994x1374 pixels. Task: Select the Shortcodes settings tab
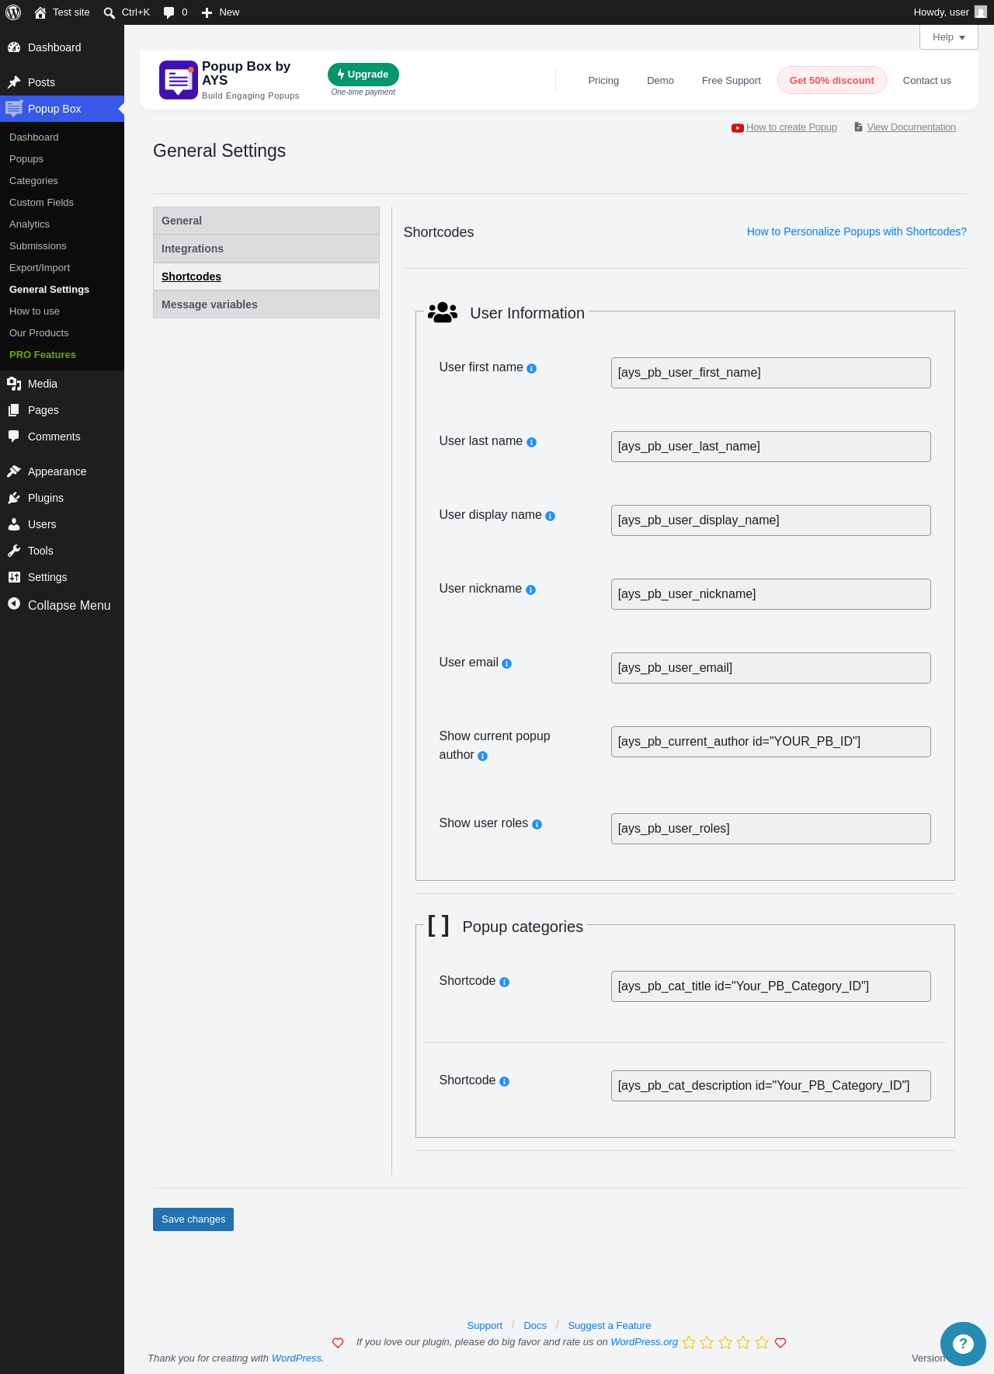tap(266, 277)
